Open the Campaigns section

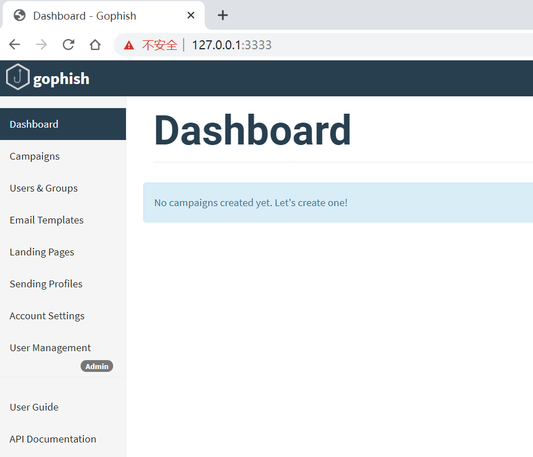[x=63, y=156]
